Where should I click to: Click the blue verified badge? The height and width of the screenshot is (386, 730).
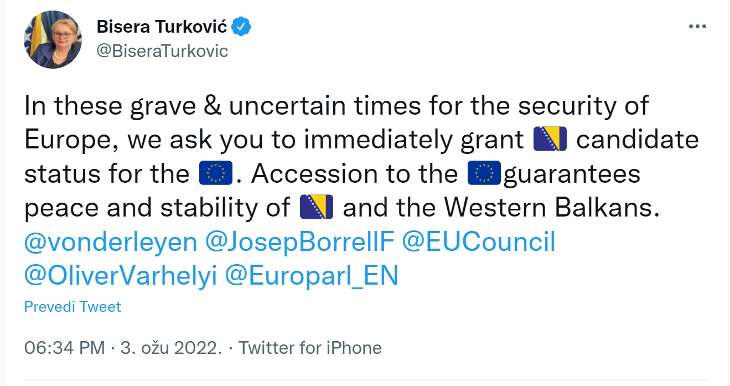pos(241,26)
